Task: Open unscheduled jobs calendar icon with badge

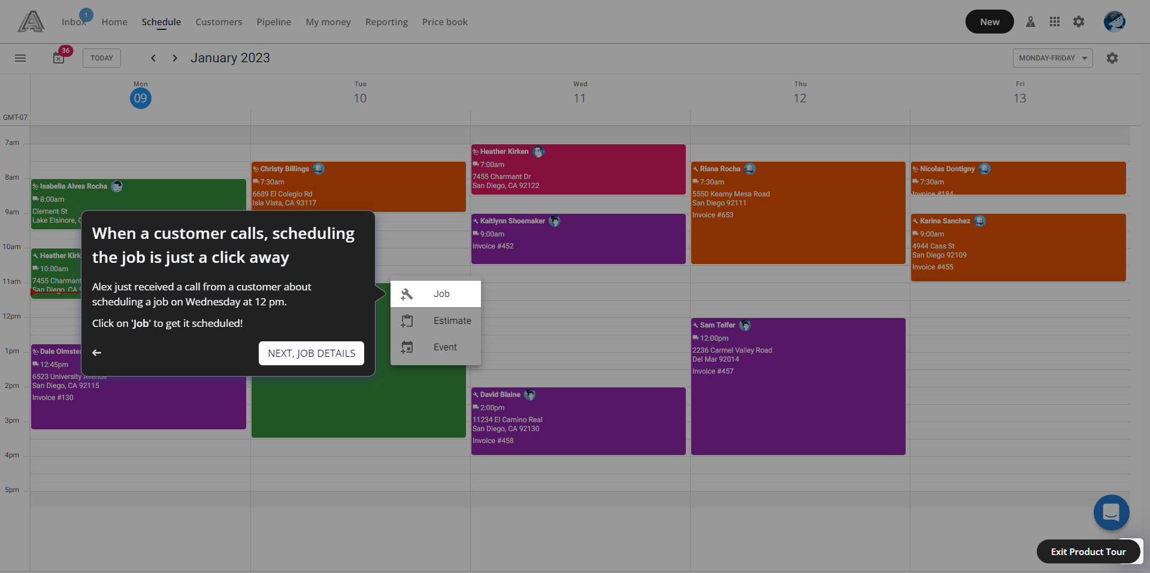Action: tap(59, 57)
